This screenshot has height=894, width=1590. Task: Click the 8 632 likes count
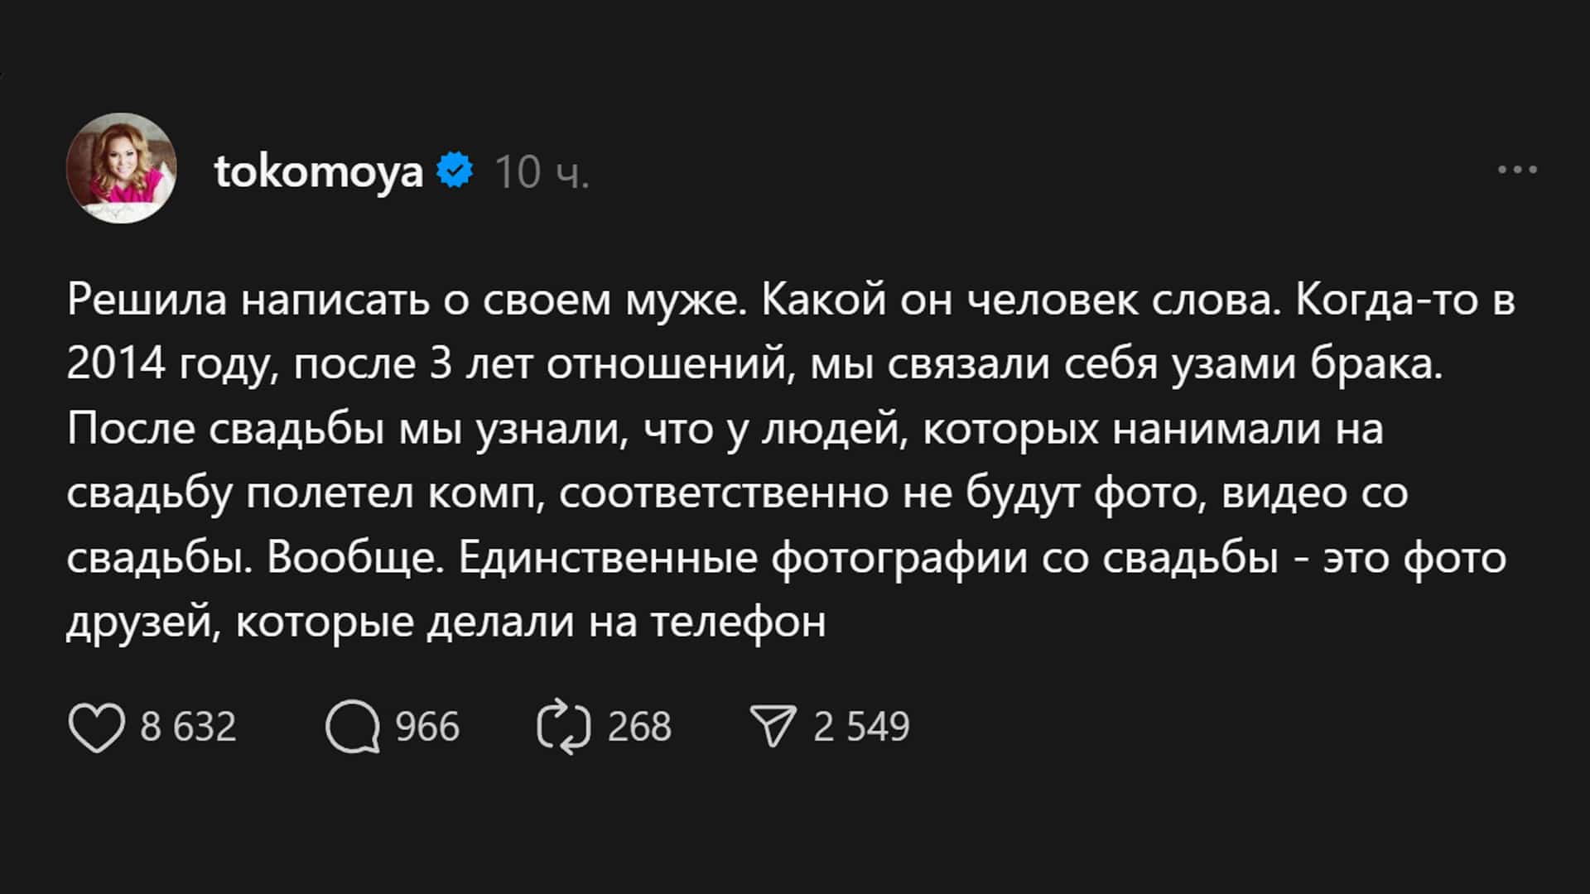(x=188, y=727)
